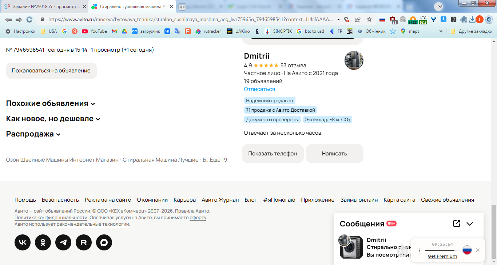Click the Надёжный продавец badge

[x=270, y=100]
